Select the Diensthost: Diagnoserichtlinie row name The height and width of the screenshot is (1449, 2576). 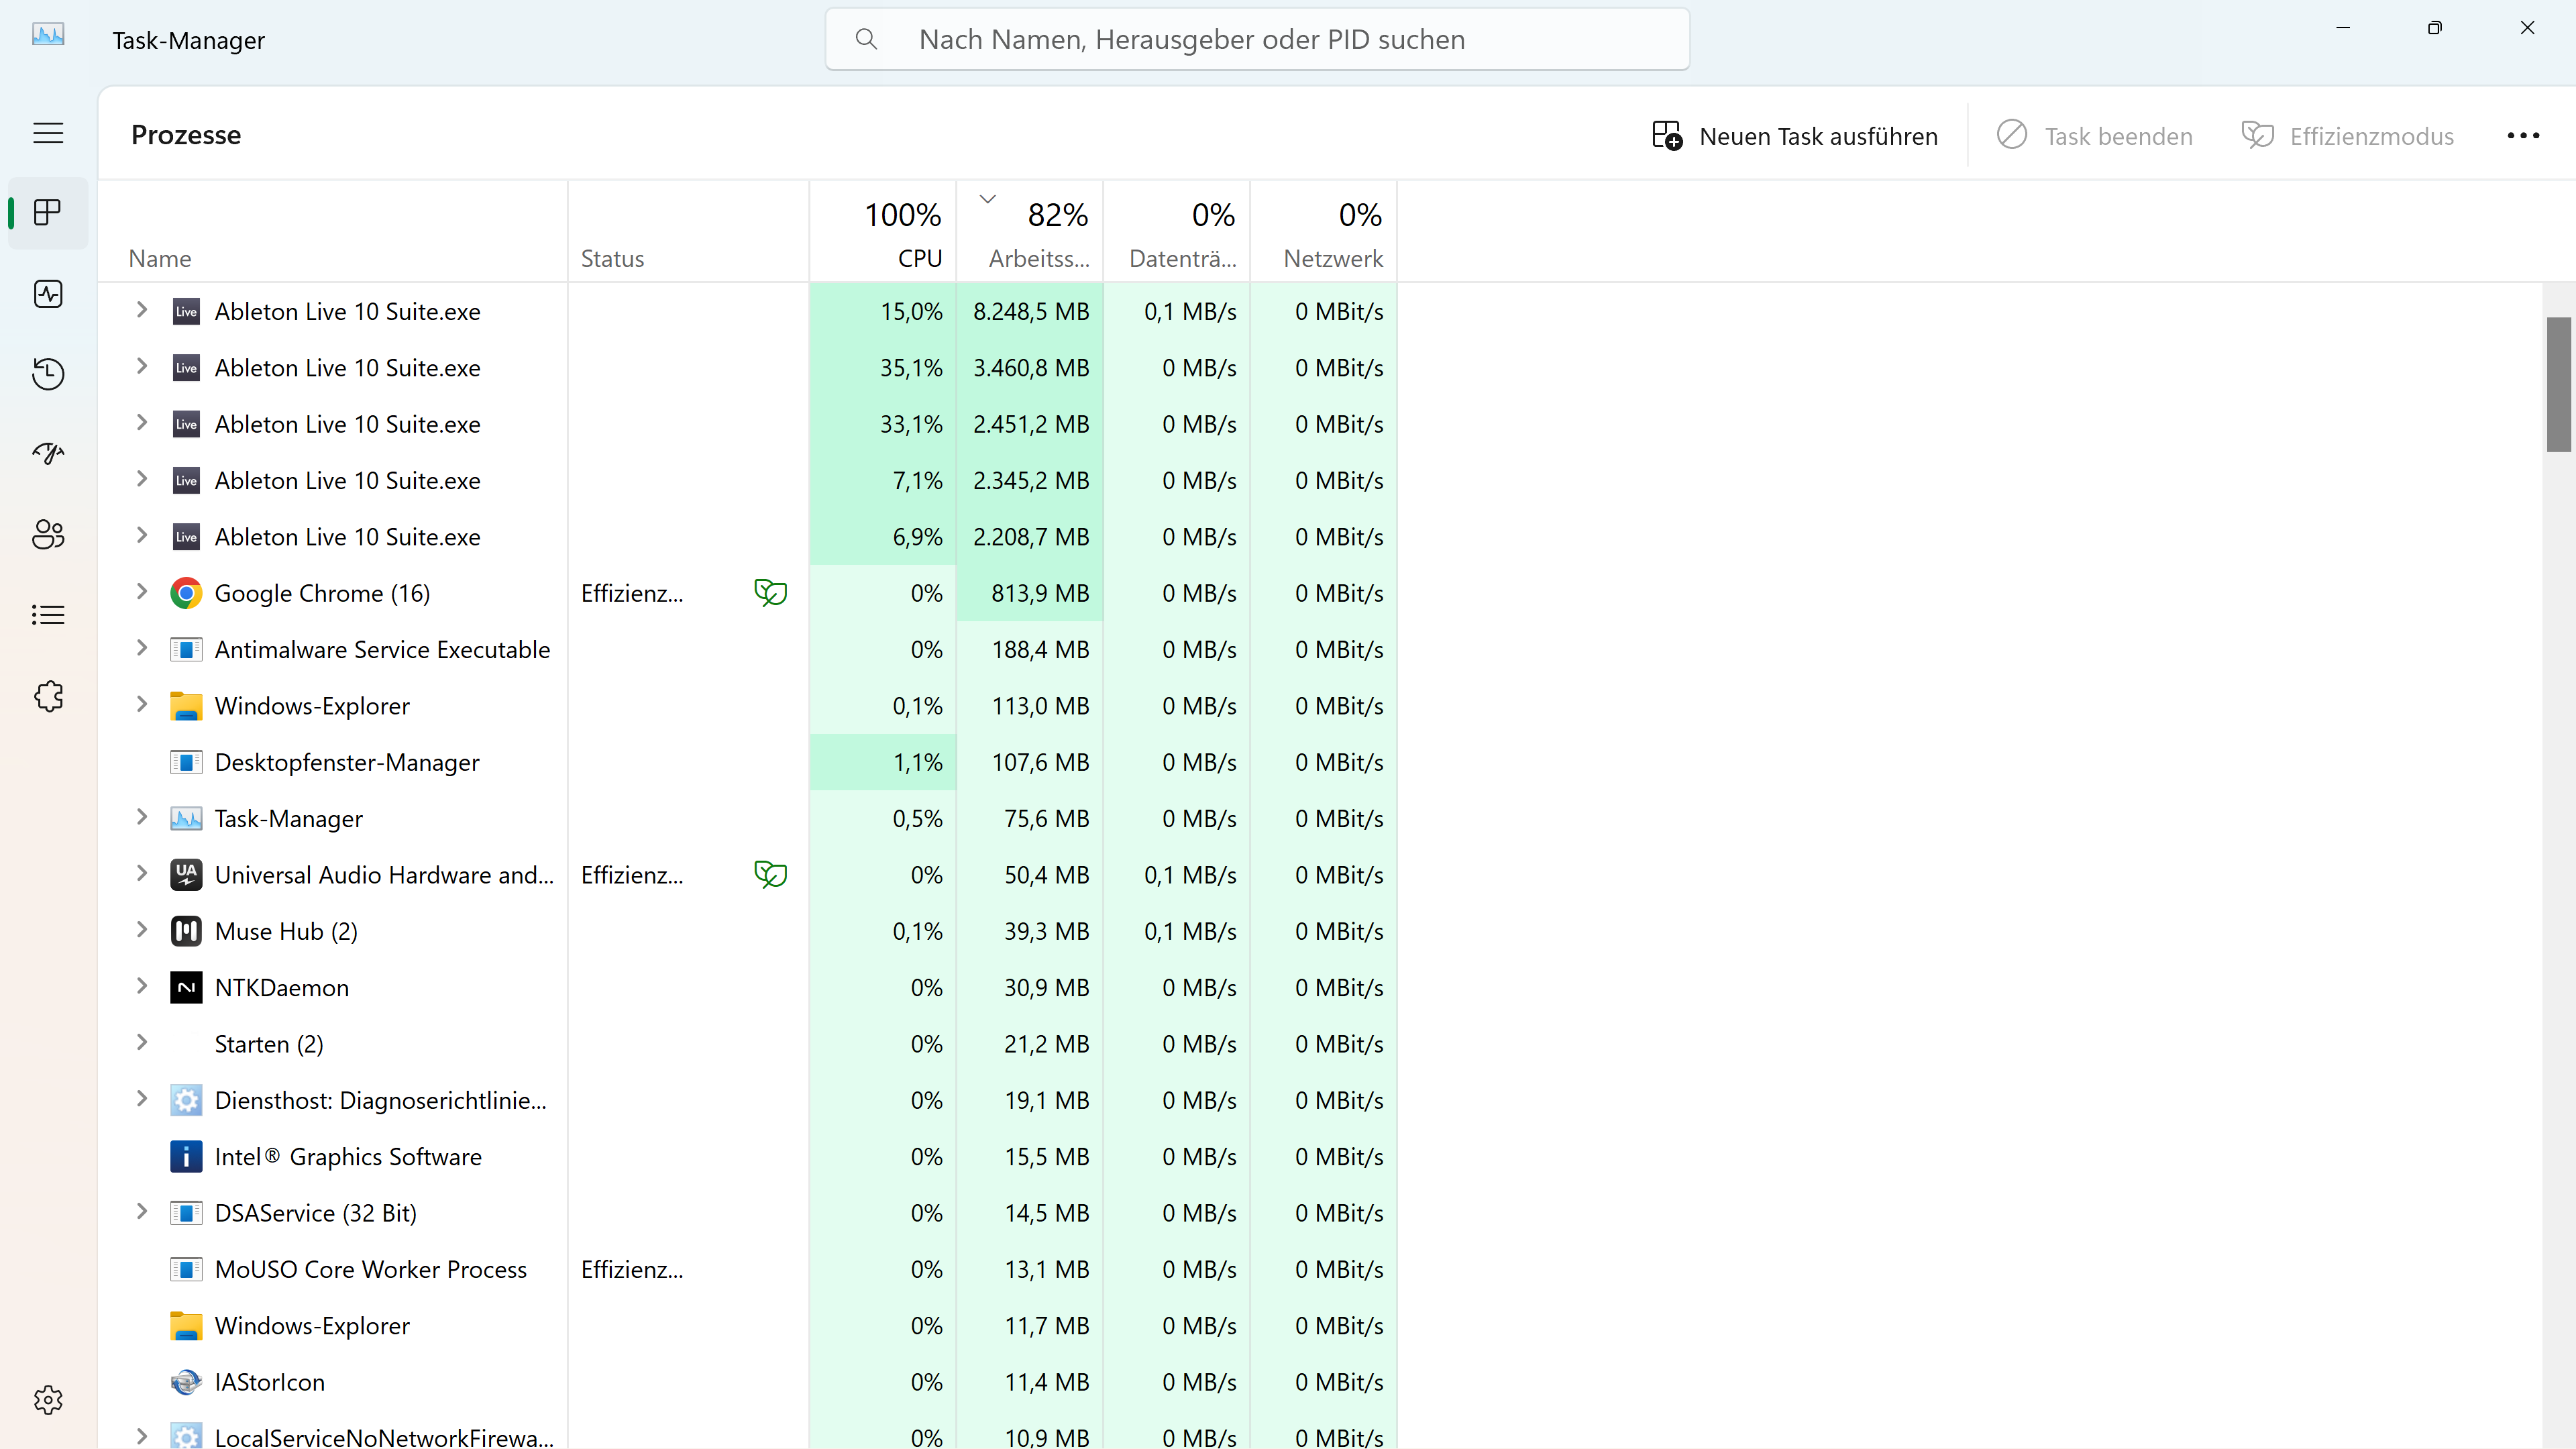[x=380, y=1101]
